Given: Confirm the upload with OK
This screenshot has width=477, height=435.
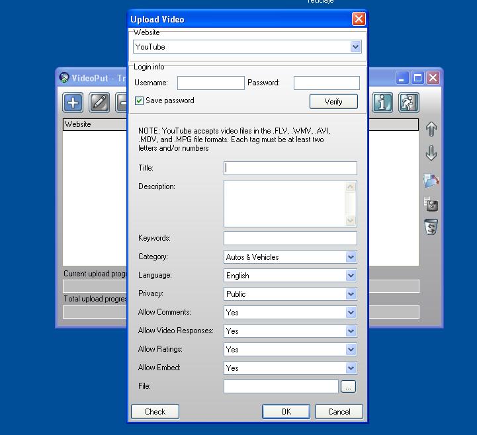Looking at the screenshot, I should [286, 412].
